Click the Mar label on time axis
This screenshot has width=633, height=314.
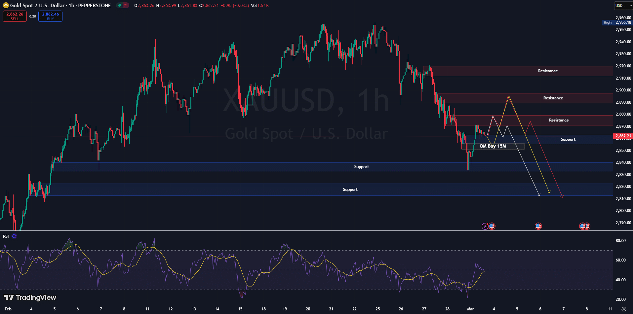click(470, 309)
